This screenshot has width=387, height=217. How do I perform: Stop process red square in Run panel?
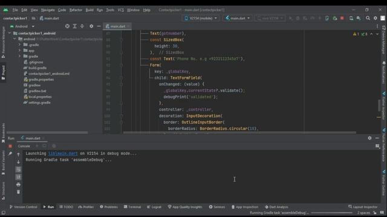click(x=10, y=146)
